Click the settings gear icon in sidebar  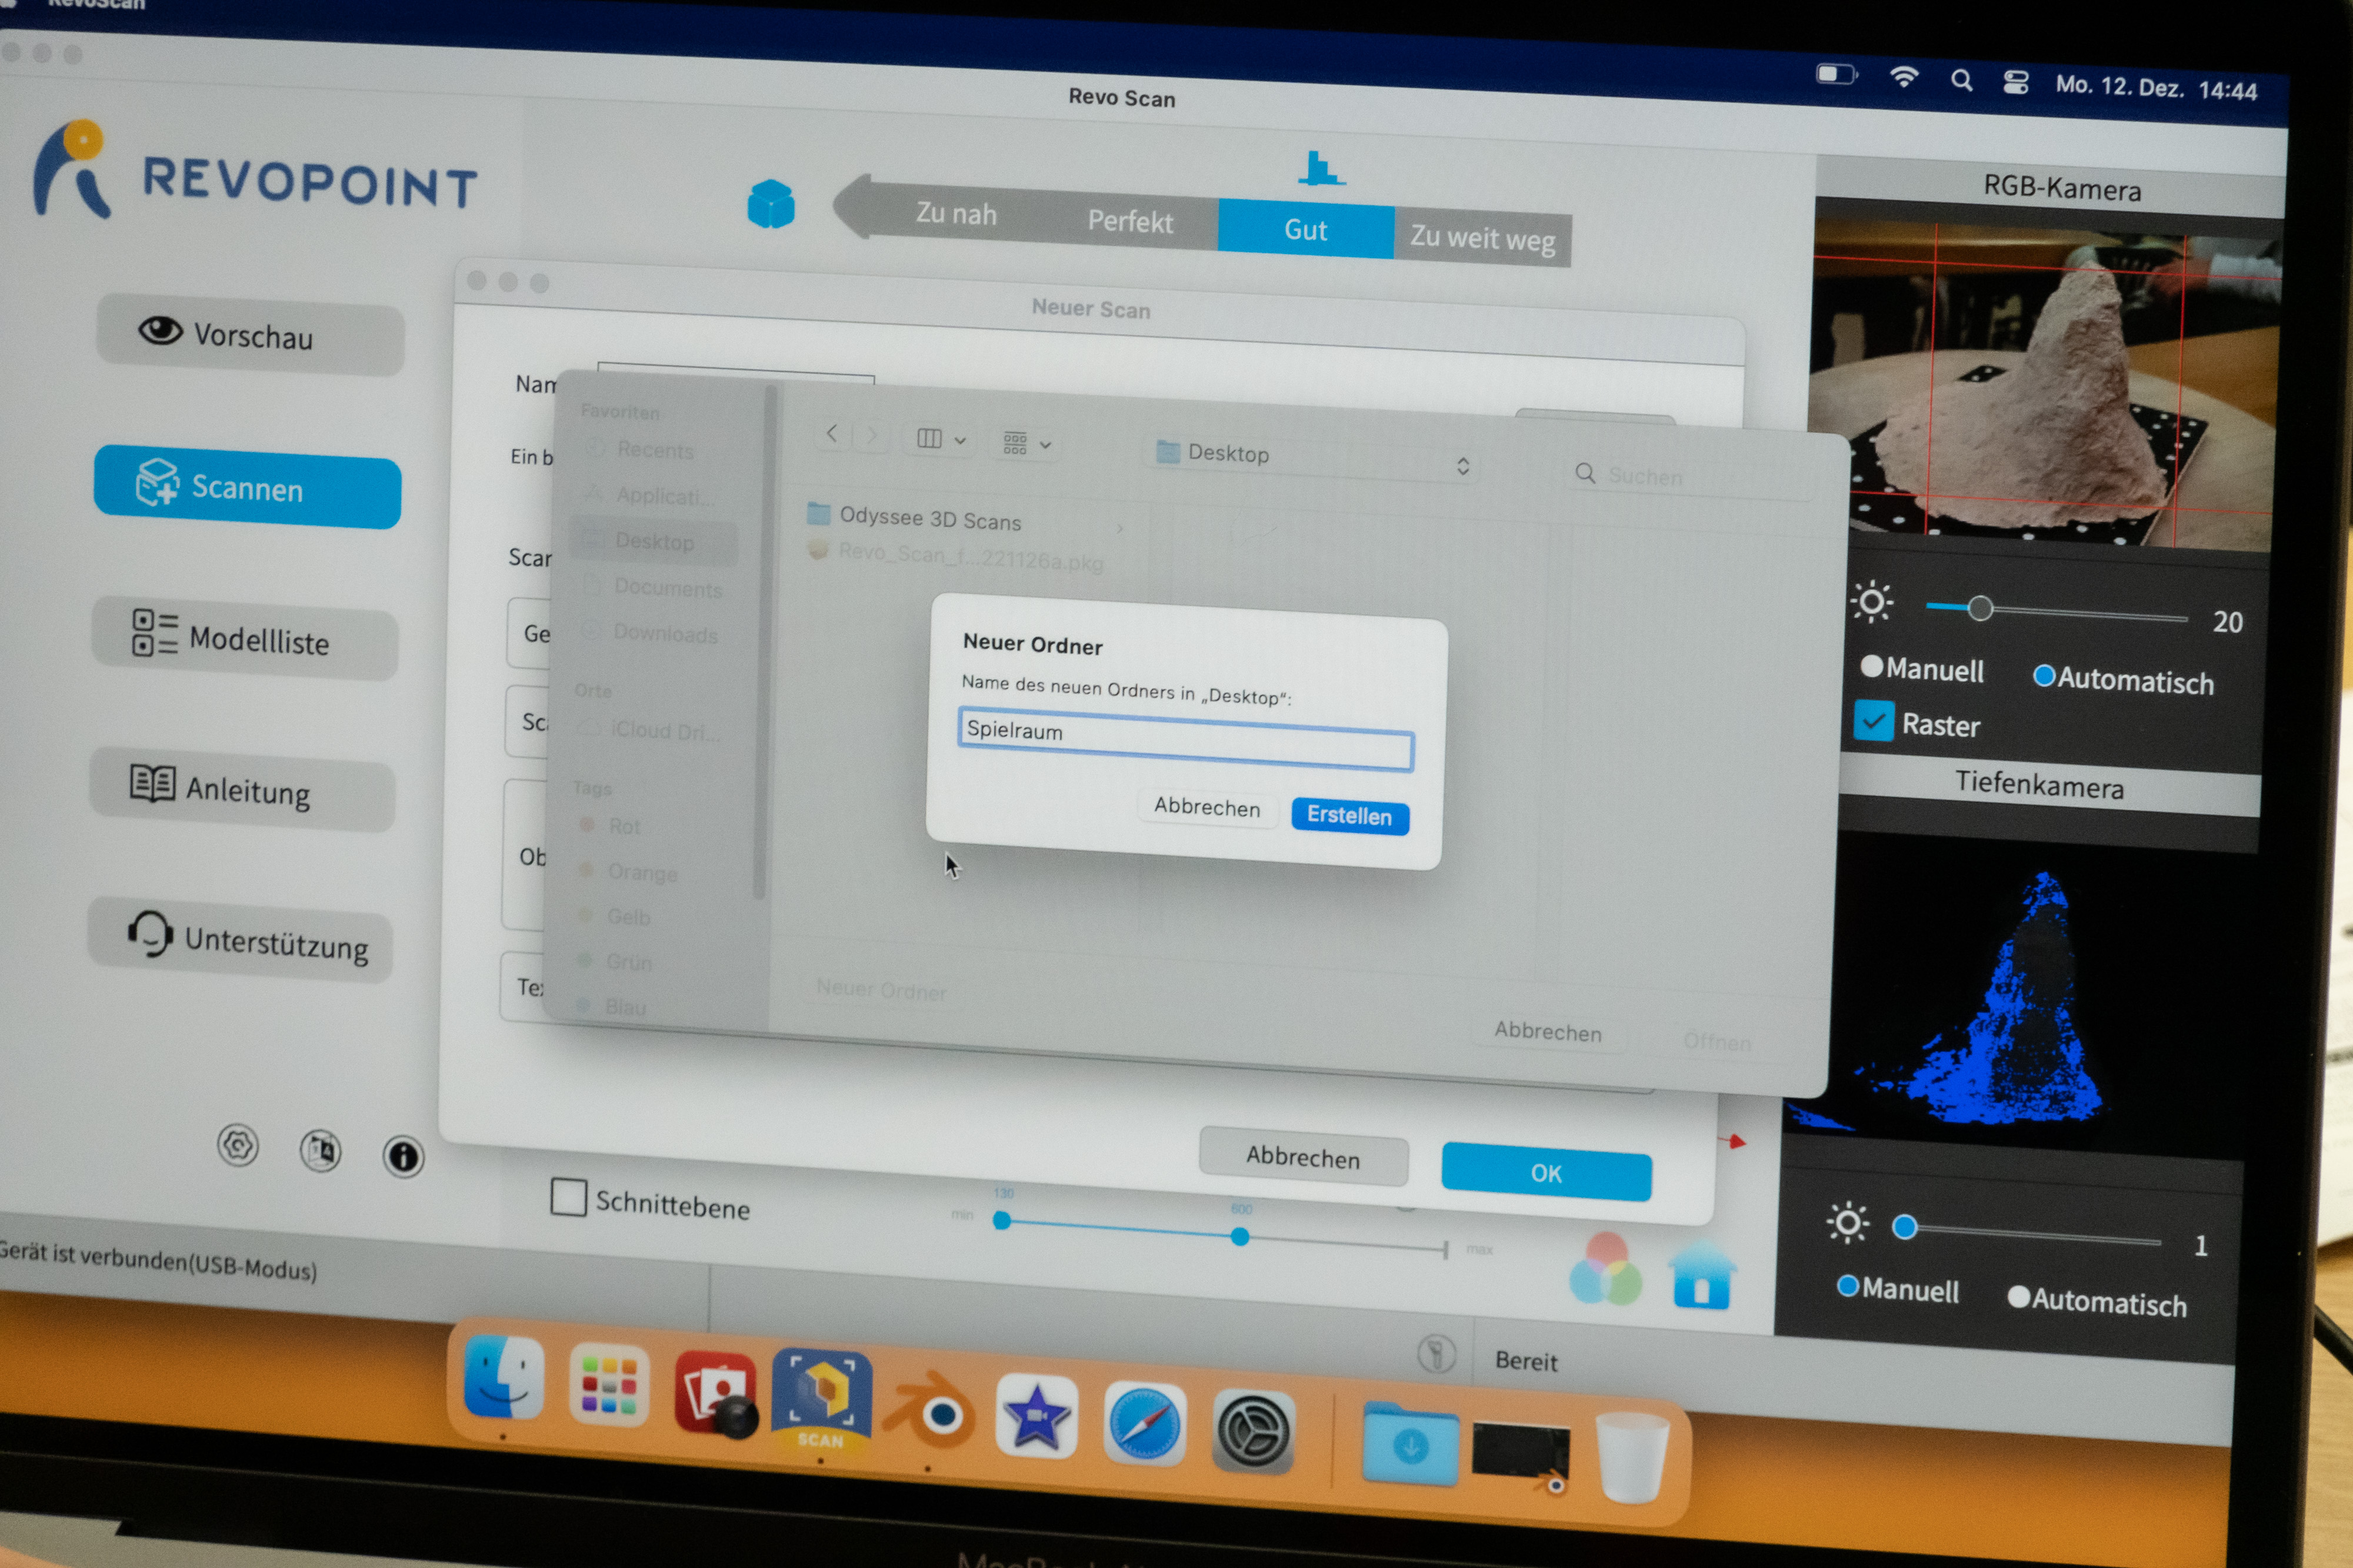tap(238, 1145)
